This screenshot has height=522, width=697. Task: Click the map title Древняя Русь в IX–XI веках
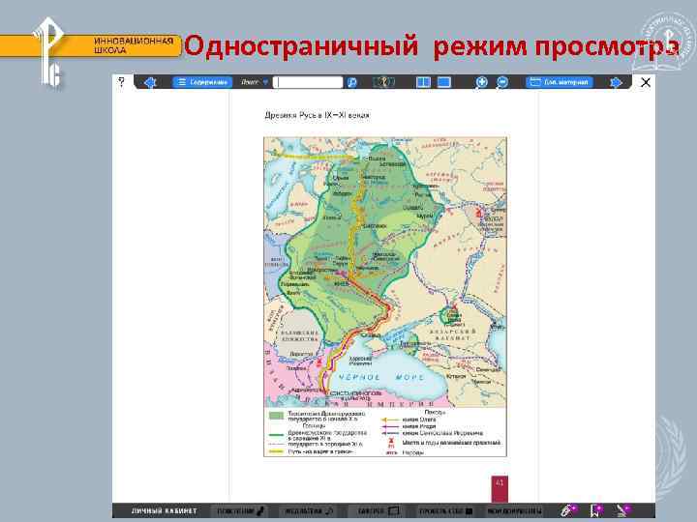317,115
